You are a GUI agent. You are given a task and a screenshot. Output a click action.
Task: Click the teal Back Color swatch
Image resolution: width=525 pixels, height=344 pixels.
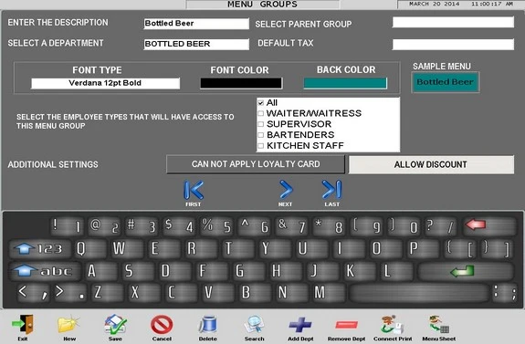point(345,83)
